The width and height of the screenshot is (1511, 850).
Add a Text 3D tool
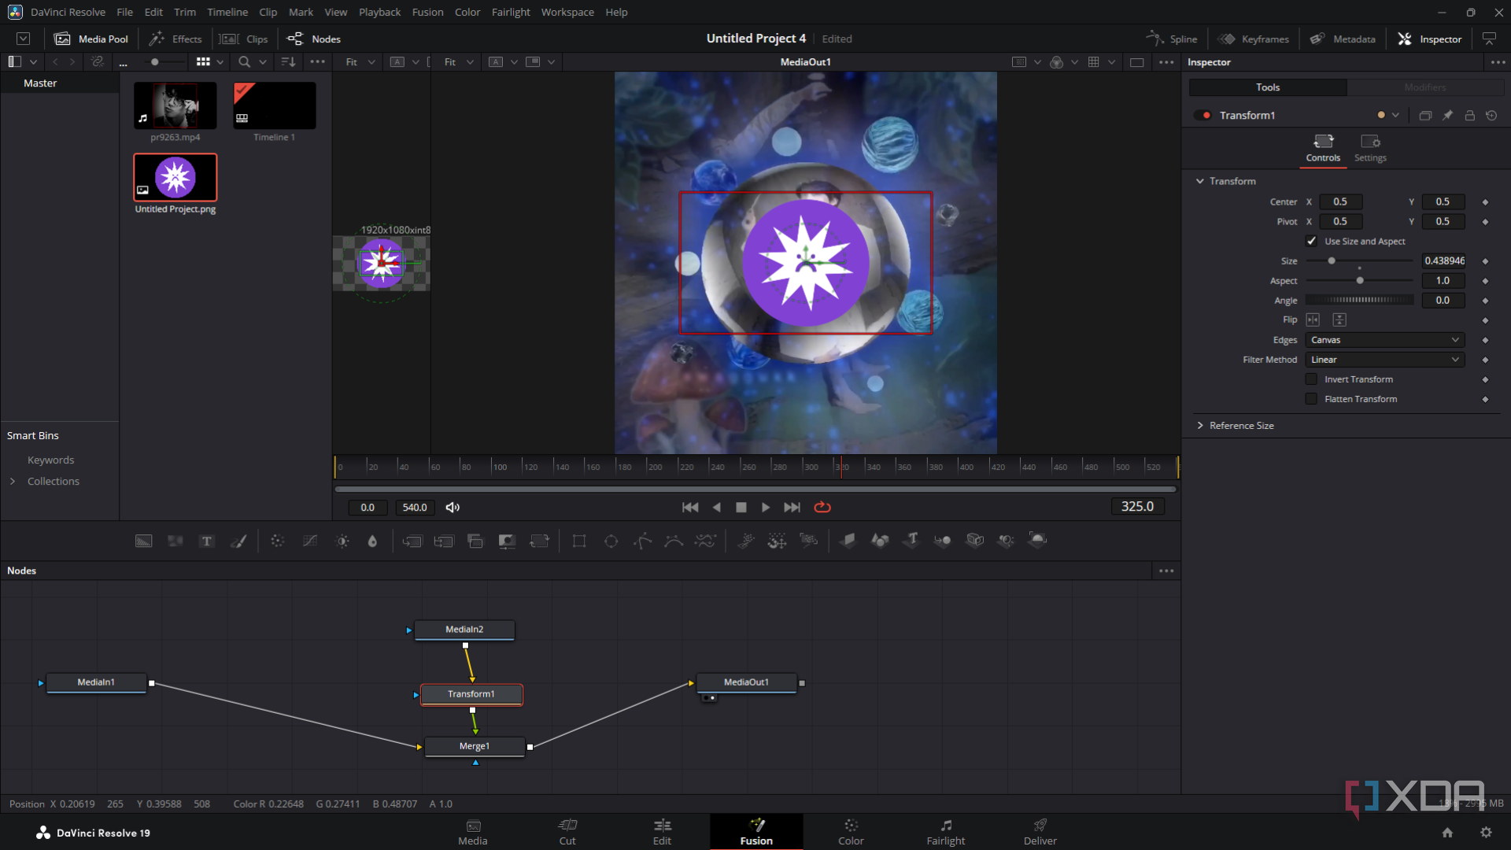tap(911, 541)
